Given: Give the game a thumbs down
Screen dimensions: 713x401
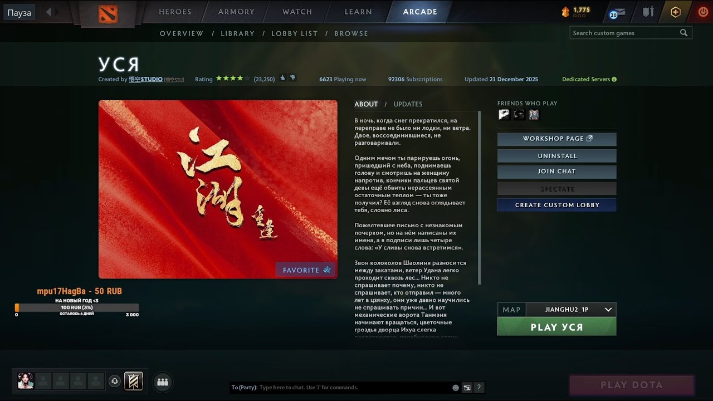Looking at the screenshot, I should point(293,79).
